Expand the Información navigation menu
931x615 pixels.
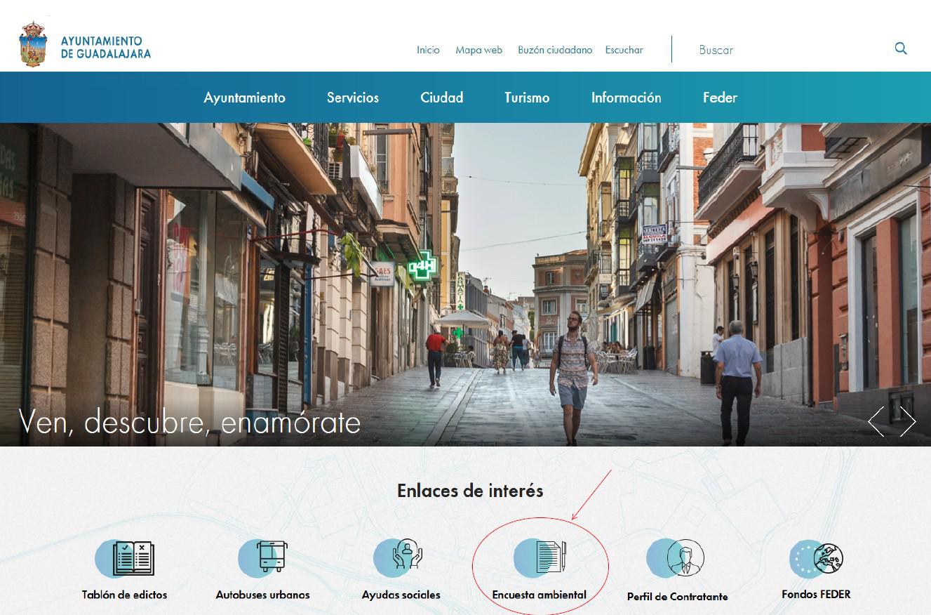[626, 98]
